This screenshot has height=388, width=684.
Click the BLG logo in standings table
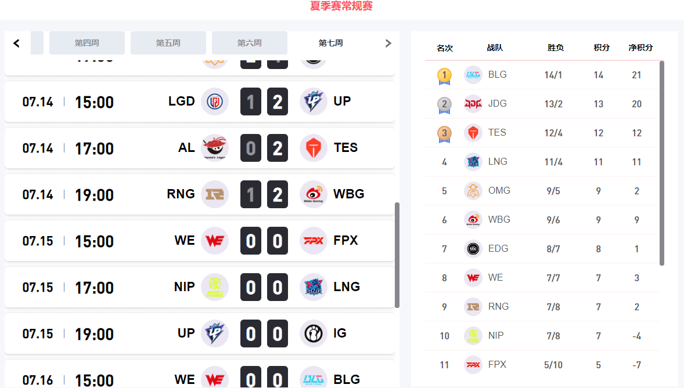point(473,75)
